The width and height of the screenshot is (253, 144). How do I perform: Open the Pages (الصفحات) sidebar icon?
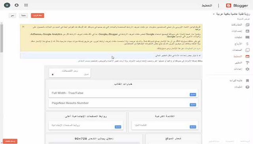pos(247,50)
